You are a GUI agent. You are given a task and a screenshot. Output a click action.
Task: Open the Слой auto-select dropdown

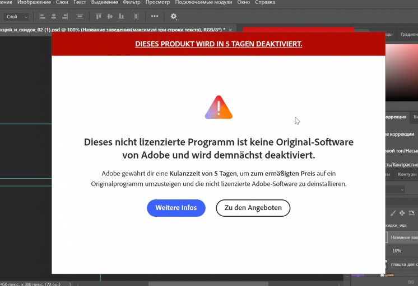point(16,17)
